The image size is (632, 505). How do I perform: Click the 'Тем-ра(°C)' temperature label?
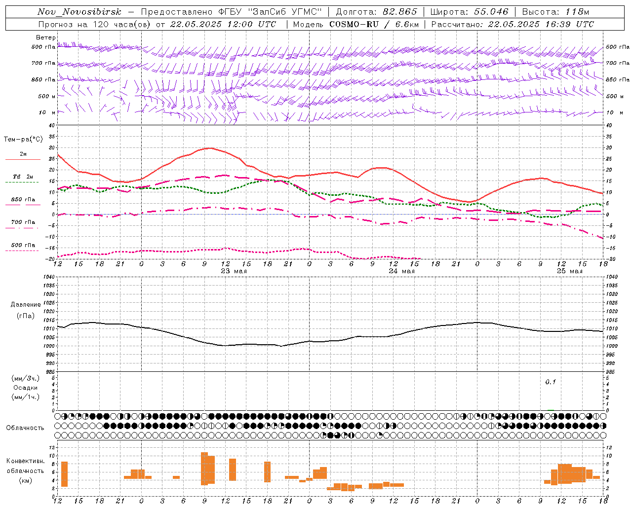[x=23, y=140]
